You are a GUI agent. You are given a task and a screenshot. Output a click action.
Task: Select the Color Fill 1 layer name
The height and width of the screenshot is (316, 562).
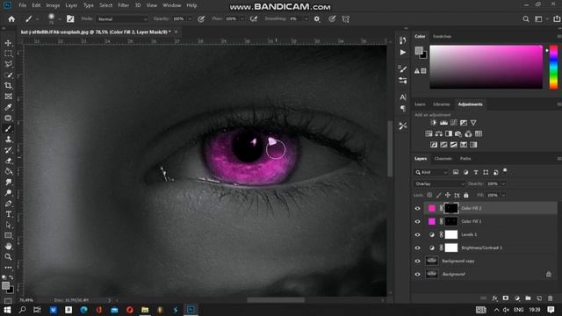(471, 221)
